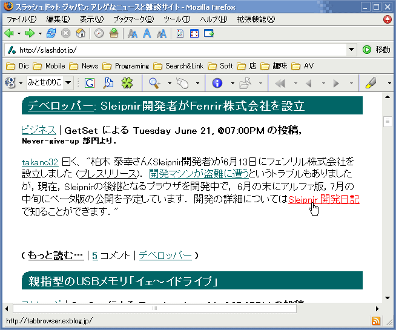Open the ブックマーク(B) menu

(133, 19)
